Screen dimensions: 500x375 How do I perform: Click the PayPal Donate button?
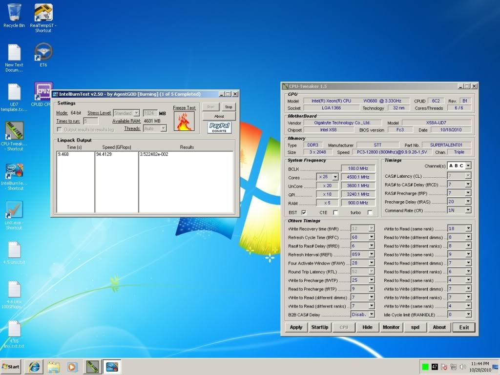[219, 127]
